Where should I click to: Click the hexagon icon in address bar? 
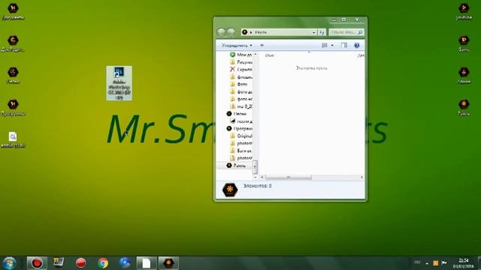[244, 32]
